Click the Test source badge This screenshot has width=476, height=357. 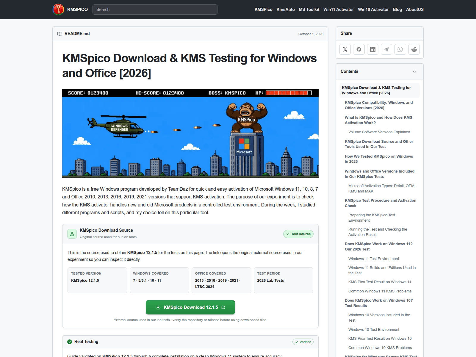tap(298, 234)
